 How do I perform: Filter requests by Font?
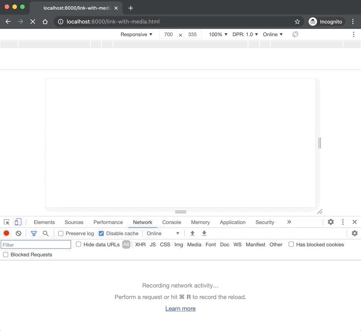click(211, 244)
